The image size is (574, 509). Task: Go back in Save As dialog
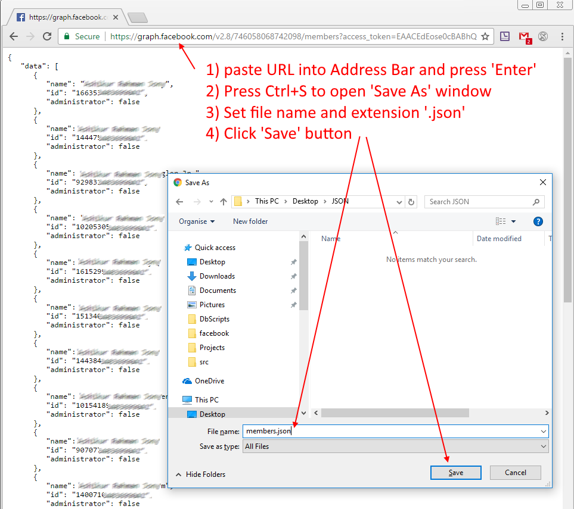[x=179, y=202]
